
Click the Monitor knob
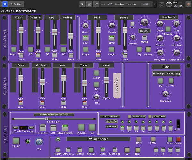point(133,37)
